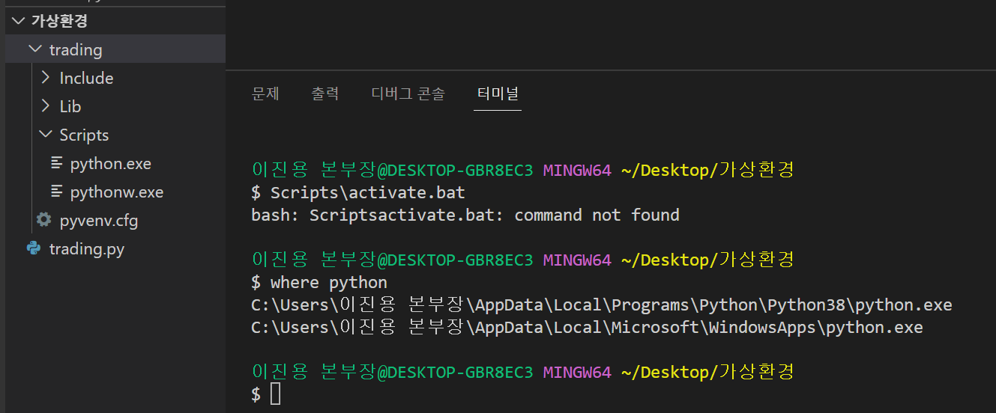Open the trading.py file
The height and width of the screenshot is (413, 996).
pyautogui.click(x=87, y=249)
